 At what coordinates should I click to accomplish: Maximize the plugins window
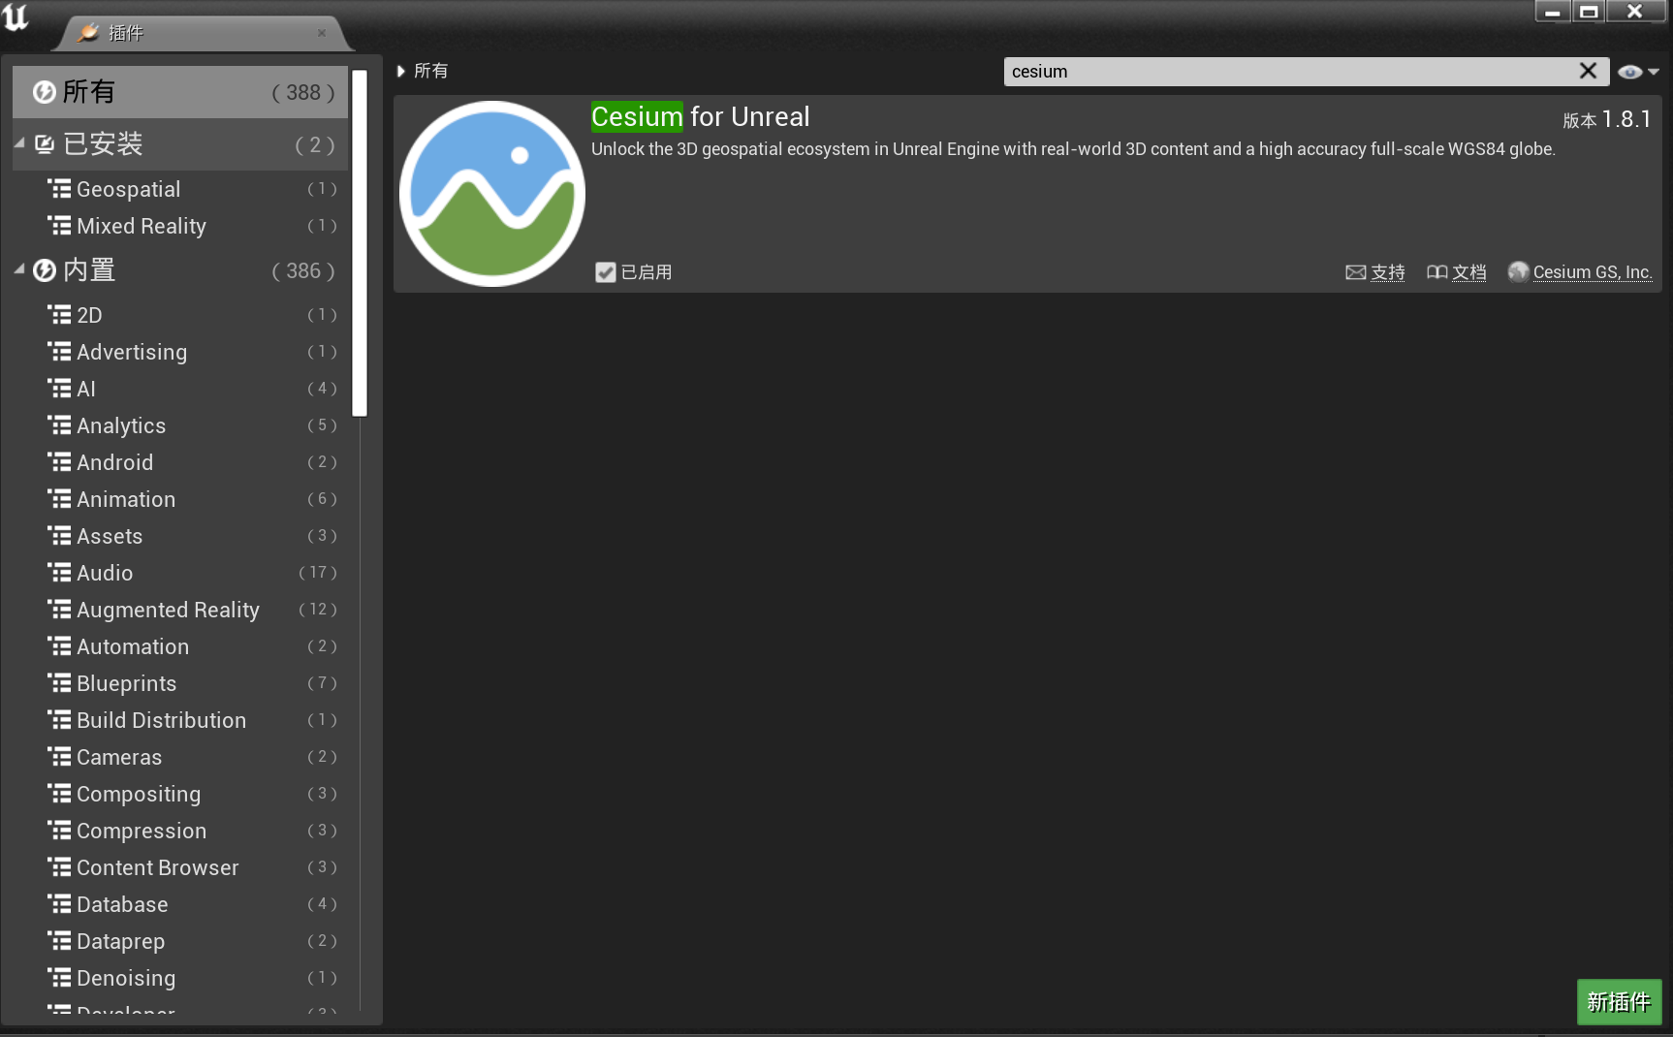click(x=1589, y=12)
